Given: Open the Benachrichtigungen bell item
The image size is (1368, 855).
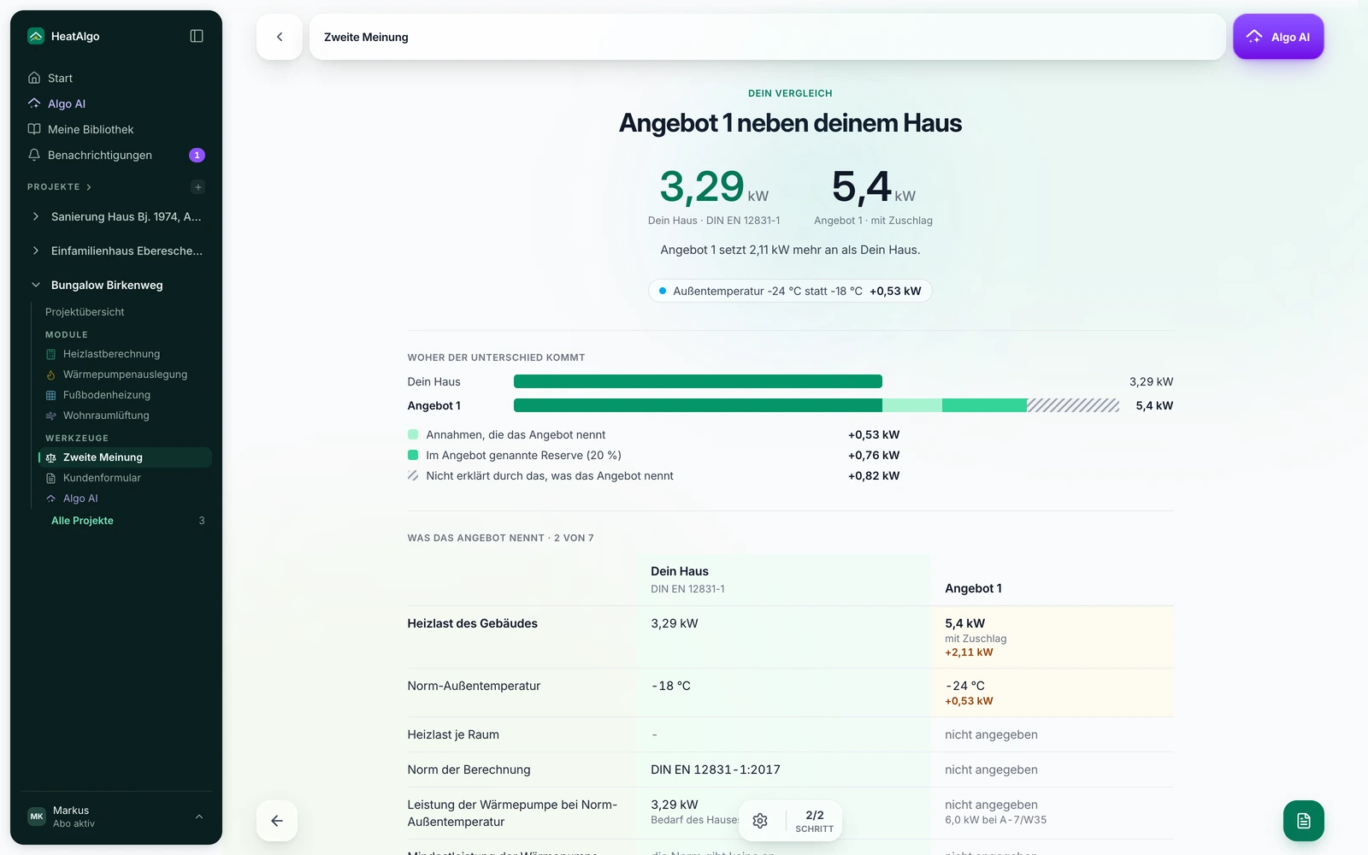Looking at the screenshot, I should [116, 155].
